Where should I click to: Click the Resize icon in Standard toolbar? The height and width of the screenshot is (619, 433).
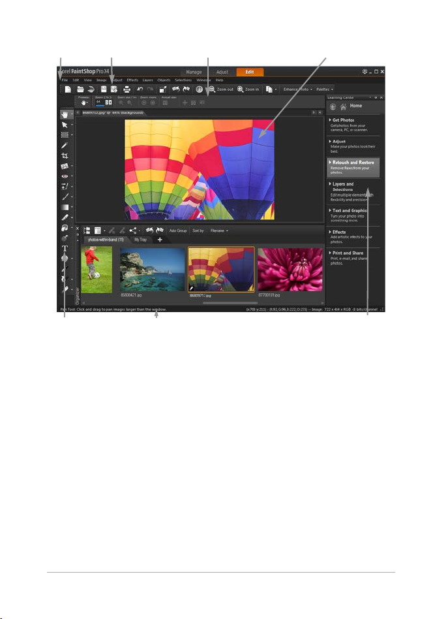coord(163,89)
